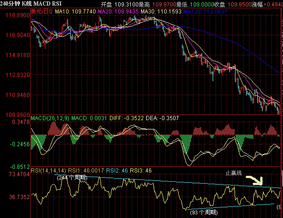Select the MA20: 109.9435 indicator label
Image resolution: width=283 pixels, height=218 pixels.
pos(118,12)
